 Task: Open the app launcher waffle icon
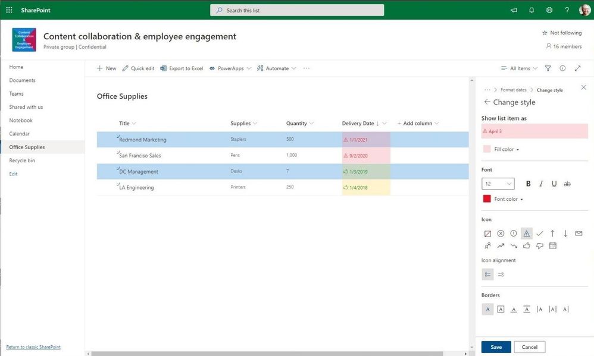tap(9, 10)
